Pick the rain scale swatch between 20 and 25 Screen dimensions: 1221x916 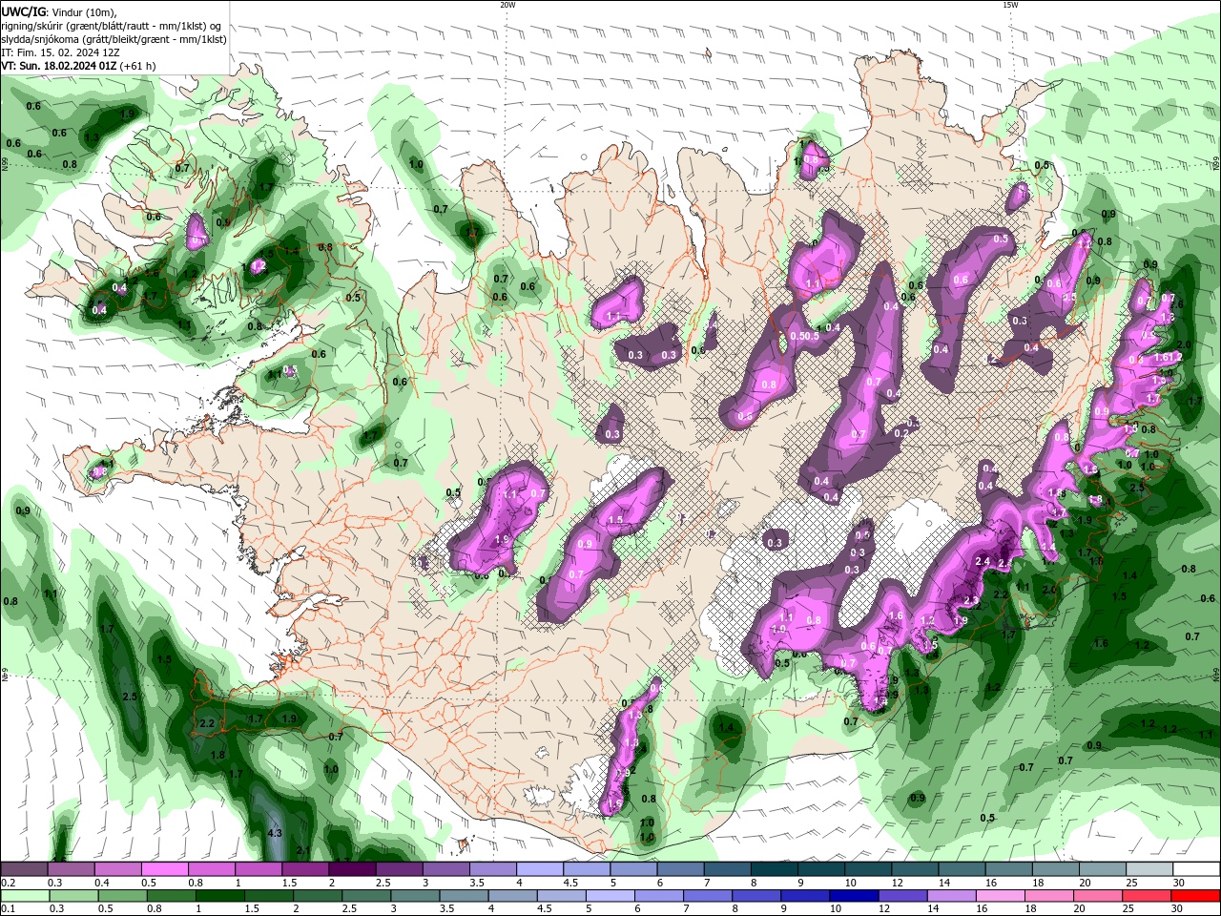(x=1096, y=896)
